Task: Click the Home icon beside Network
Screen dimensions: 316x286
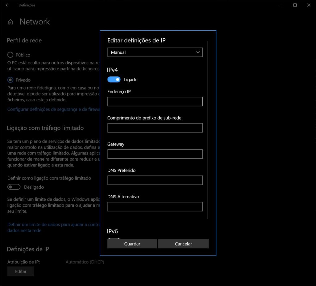Action: 10,22
